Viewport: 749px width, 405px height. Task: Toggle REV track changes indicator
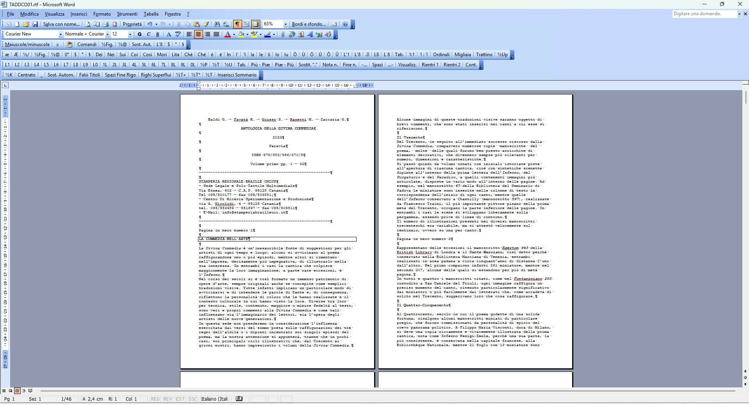tap(168, 399)
